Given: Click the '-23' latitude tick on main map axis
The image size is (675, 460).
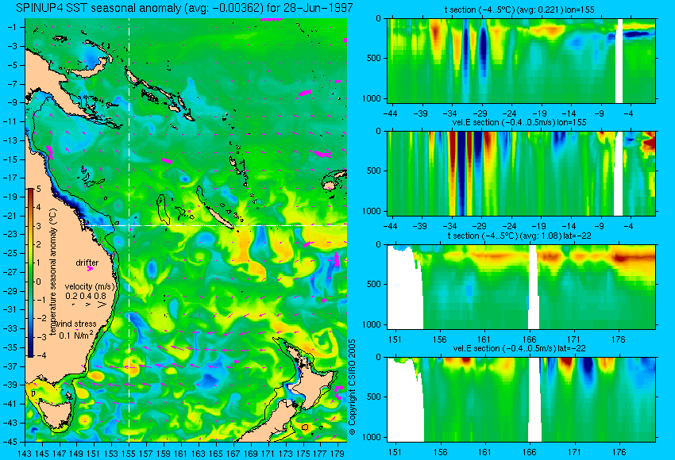Looking at the screenshot, I should tap(11, 234).
